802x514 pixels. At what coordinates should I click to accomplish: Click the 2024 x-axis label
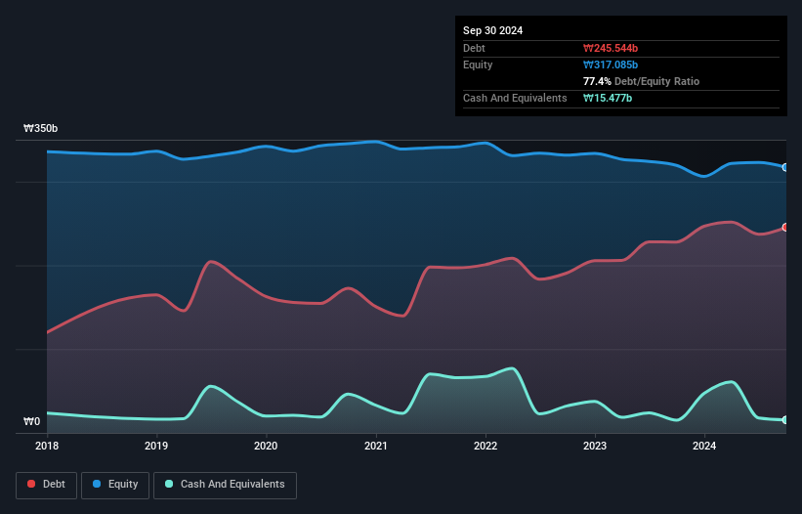[x=704, y=446]
